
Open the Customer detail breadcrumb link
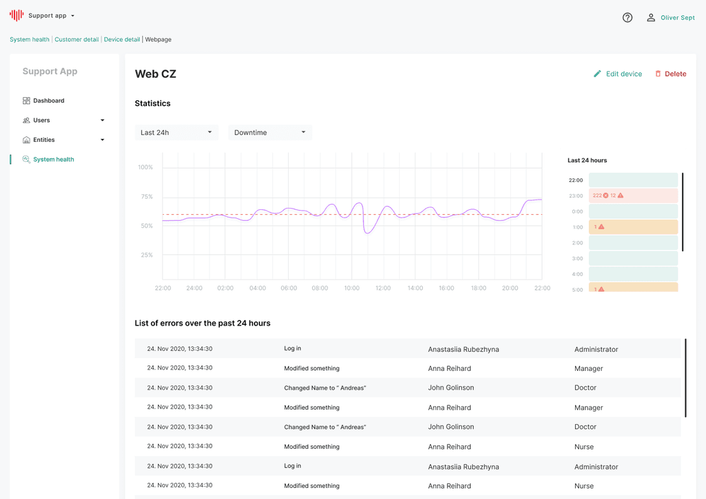[77, 39]
